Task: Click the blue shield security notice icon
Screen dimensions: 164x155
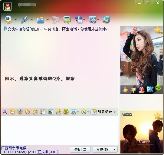Action: (x=5, y=29)
